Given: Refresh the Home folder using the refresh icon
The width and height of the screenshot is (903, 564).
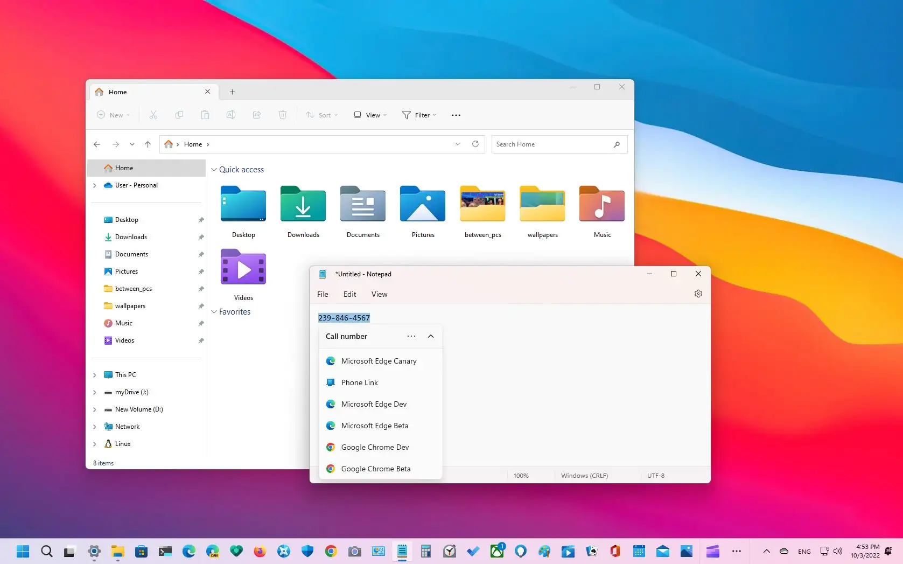Looking at the screenshot, I should coord(475,144).
